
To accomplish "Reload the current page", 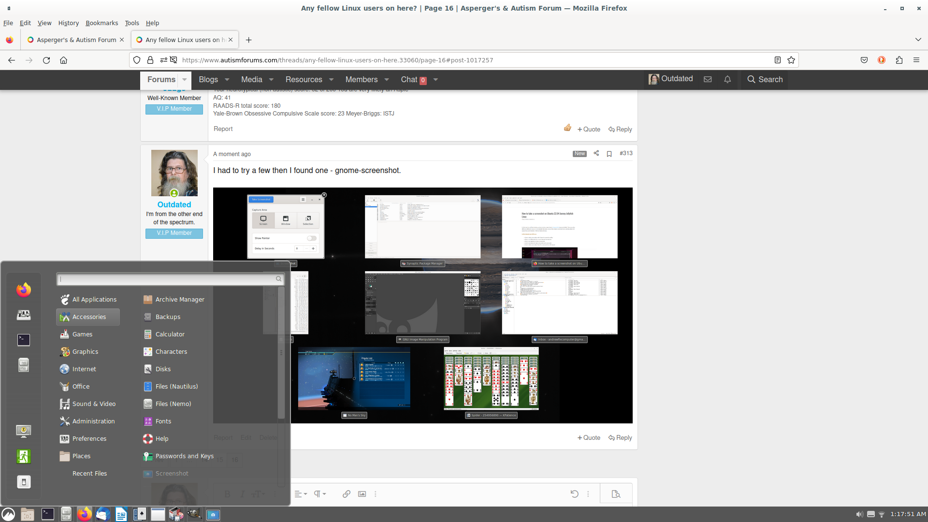I will click(x=46, y=60).
